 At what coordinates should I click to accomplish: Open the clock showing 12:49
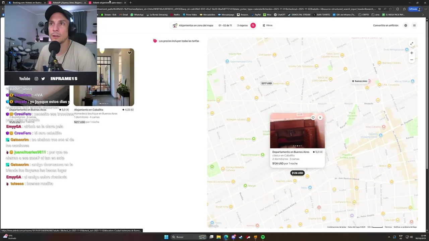pos(420,237)
